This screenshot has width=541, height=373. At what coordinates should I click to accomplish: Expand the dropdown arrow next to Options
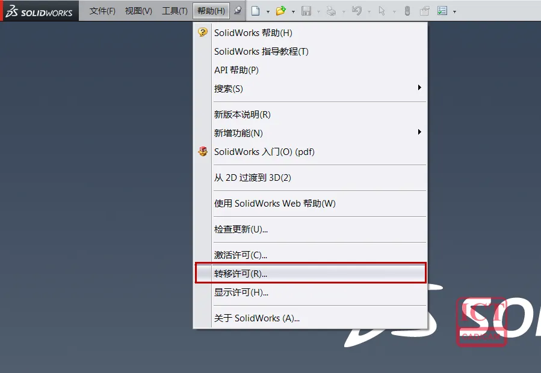pyautogui.click(x=454, y=11)
